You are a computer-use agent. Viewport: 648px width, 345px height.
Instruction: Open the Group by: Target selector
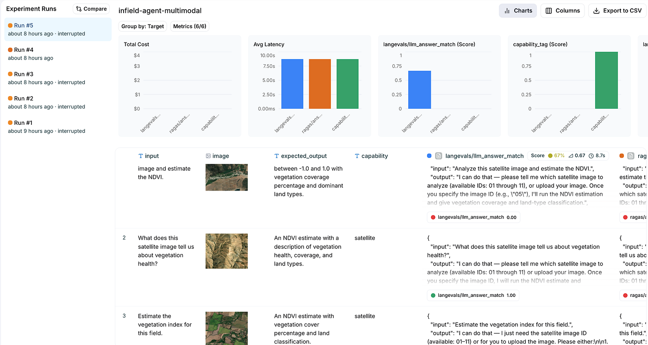[x=143, y=26]
